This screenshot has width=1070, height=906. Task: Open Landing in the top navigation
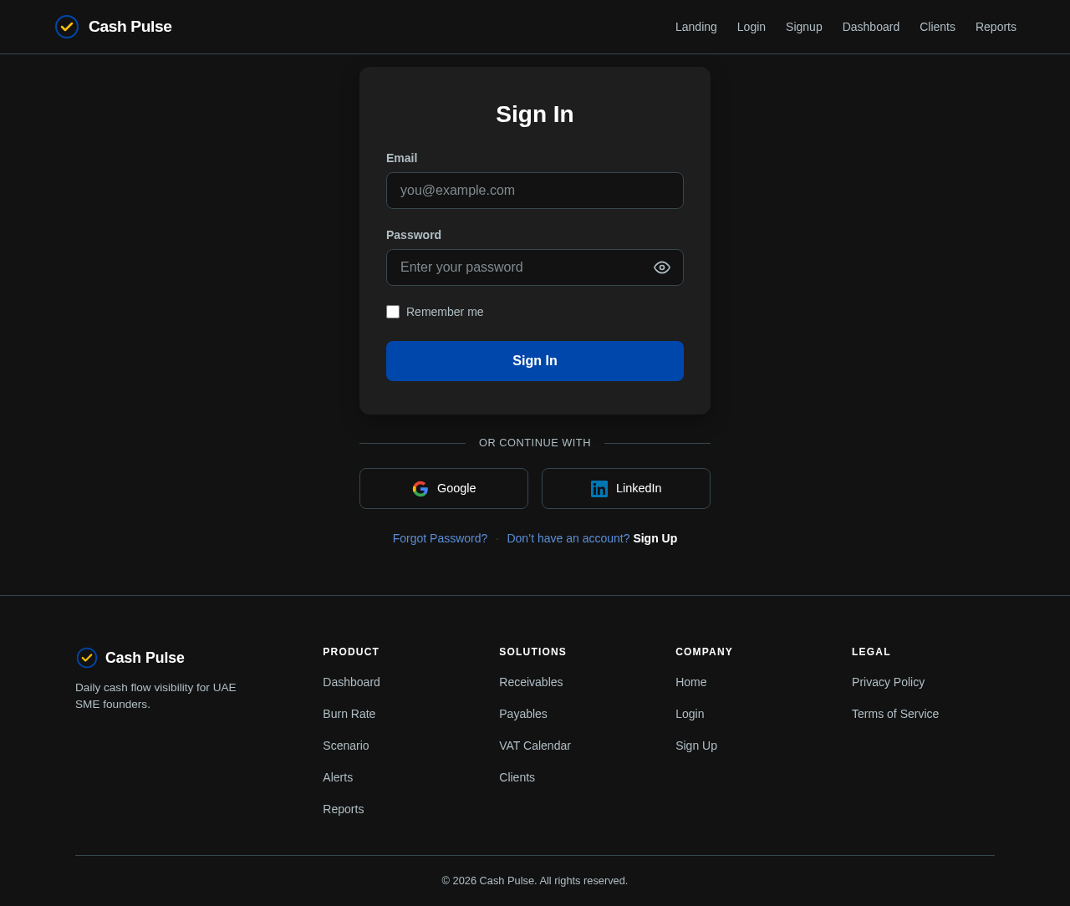pos(696,27)
